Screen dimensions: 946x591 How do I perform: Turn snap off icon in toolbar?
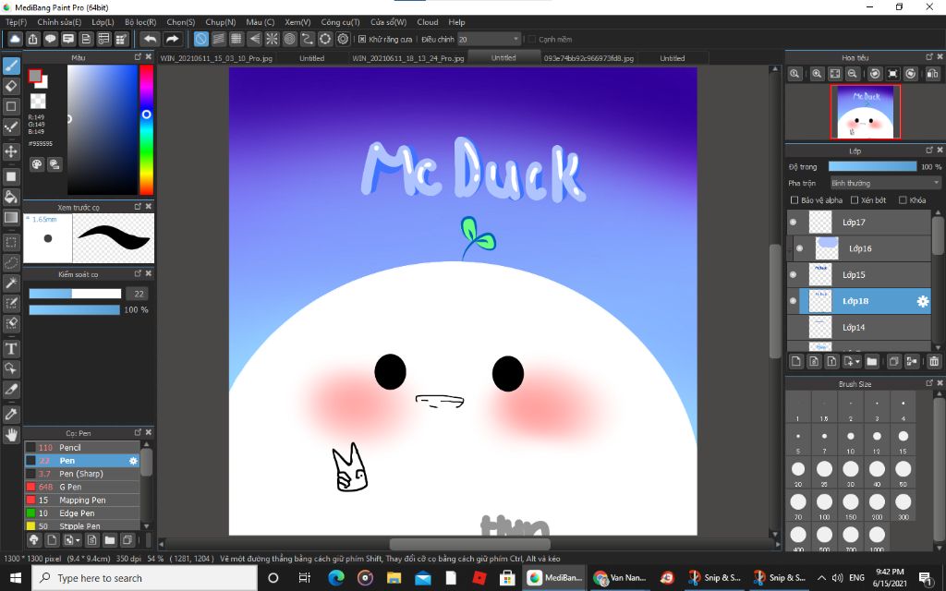(x=200, y=39)
